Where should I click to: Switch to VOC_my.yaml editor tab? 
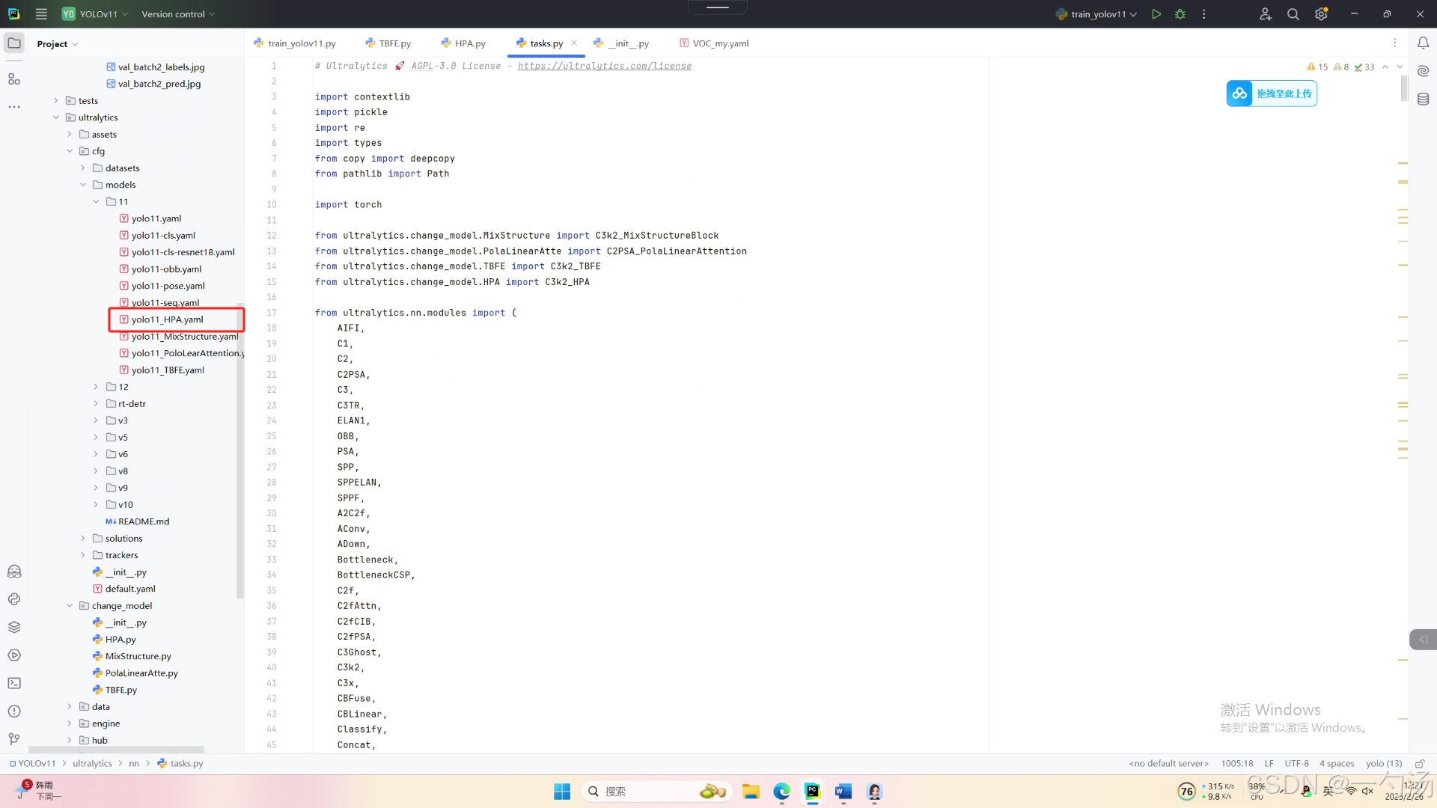714,43
